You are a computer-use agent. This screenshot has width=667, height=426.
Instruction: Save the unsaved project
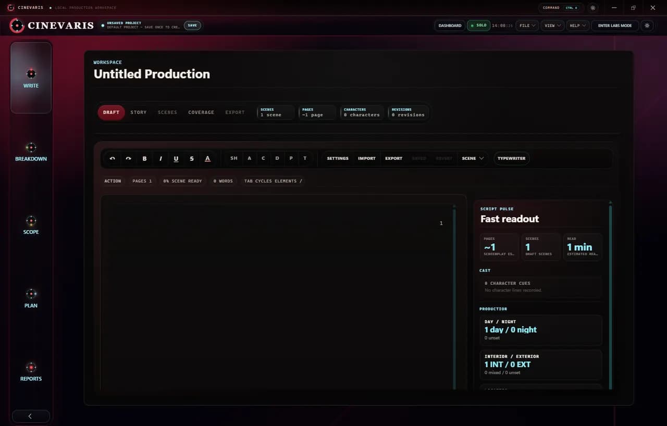[192, 26]
